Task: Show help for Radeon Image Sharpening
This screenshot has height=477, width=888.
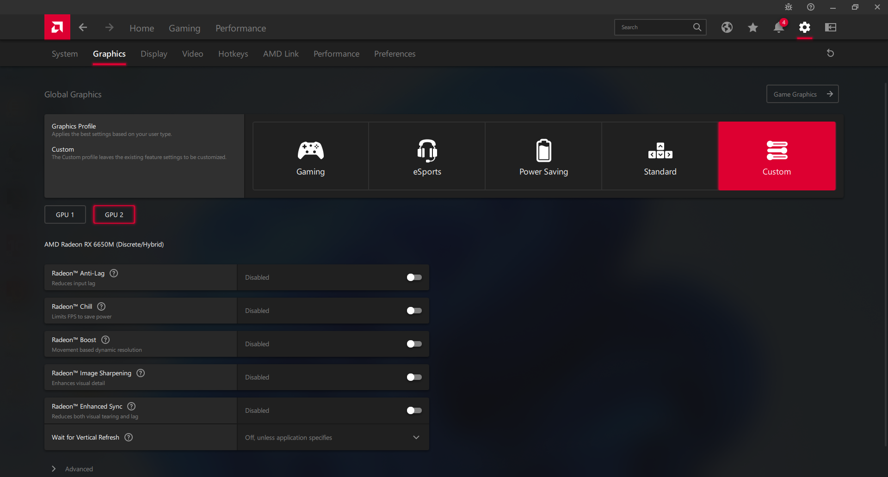Action: 141,373
